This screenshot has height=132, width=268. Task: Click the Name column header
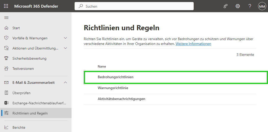pos(102,67)
